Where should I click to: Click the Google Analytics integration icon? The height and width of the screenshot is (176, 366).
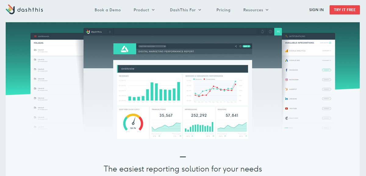(286, 51)
